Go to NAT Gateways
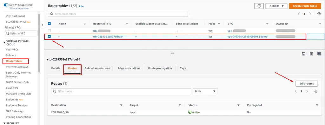 point(15,111)
